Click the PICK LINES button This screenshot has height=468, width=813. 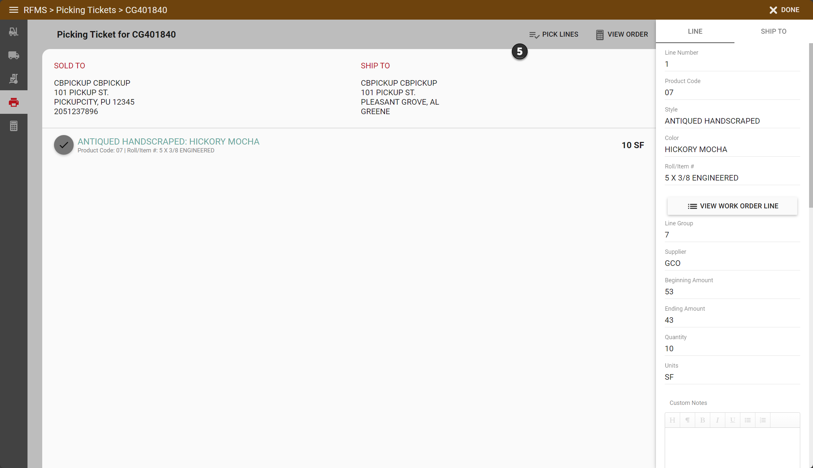tap(554, 34)
